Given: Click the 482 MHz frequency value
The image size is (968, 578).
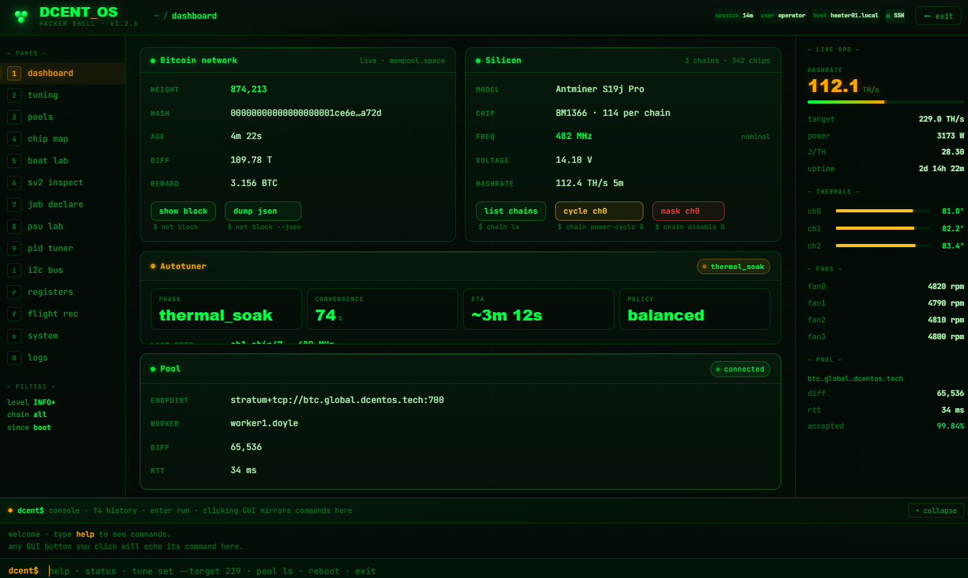Looking at the screenshot, I should [x=574, y=136].
